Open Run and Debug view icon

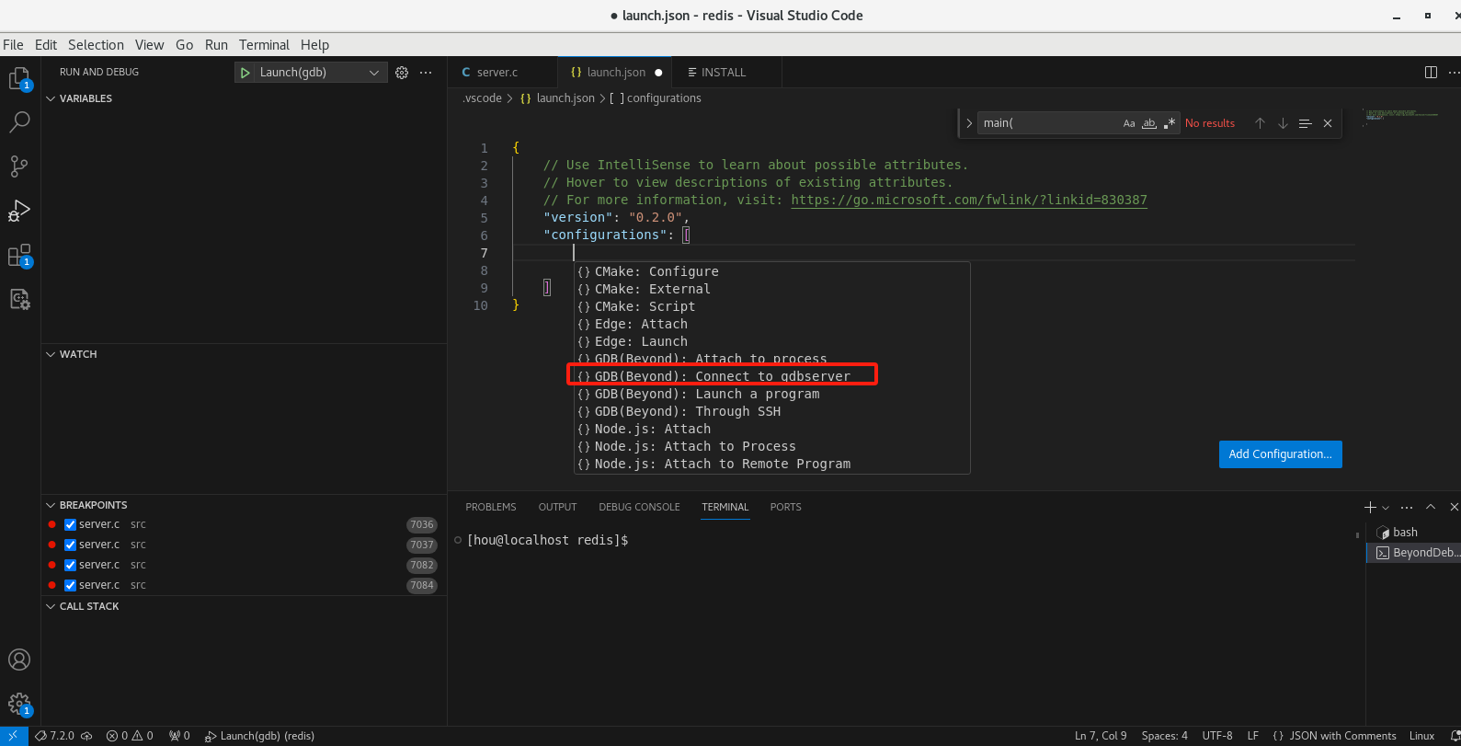point(19,211)
